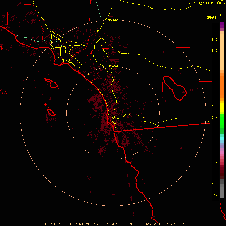This screenshot has width=226, height=226.
Task: Click the [PHAS] legend unit label
Action: (x=212, y=17)
